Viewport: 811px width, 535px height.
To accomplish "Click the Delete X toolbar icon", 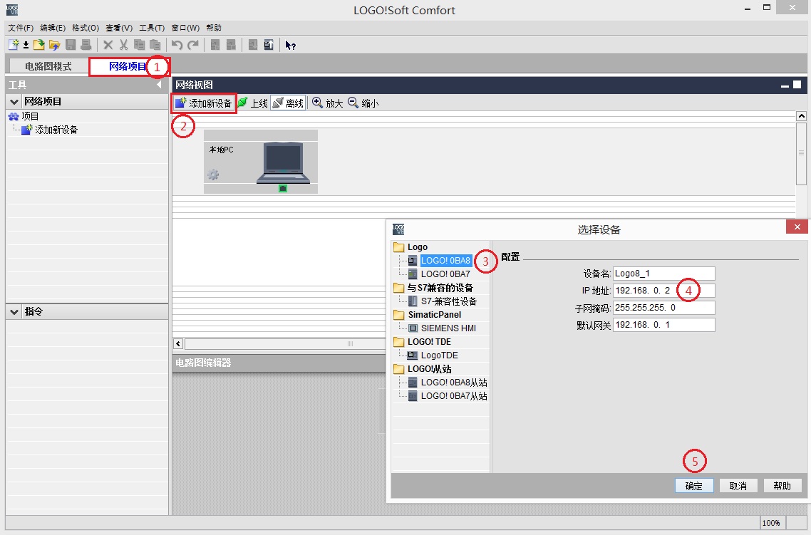I will 108,45.
